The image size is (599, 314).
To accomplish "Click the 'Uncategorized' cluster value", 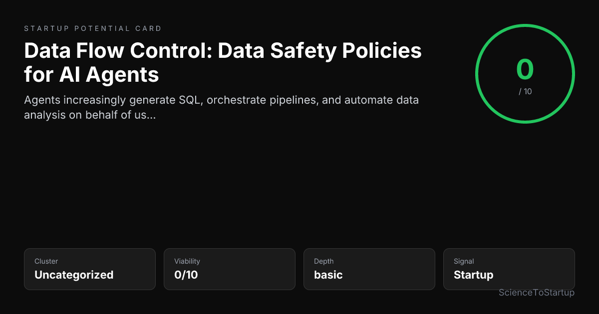I will click(x=74, y=275).
